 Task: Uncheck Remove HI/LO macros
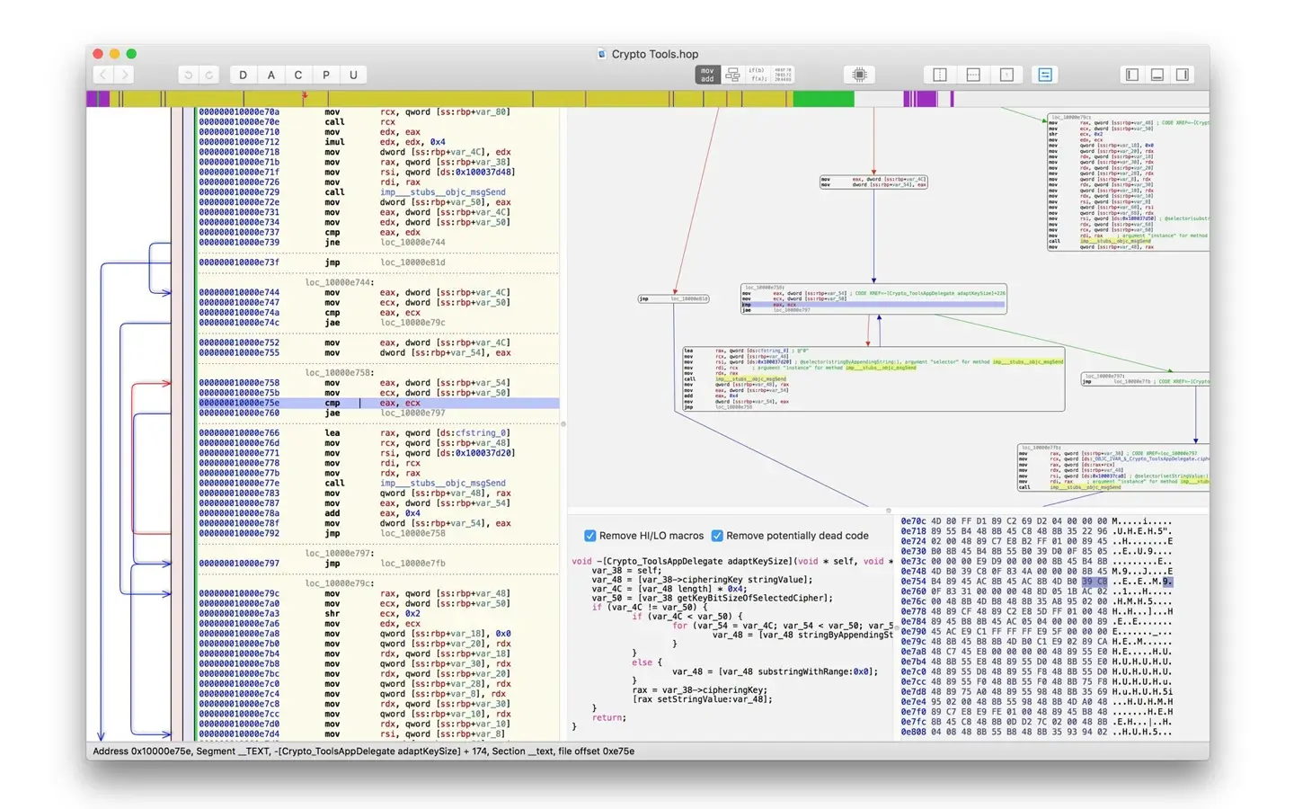pyautogui.click(x=590, y=536)
